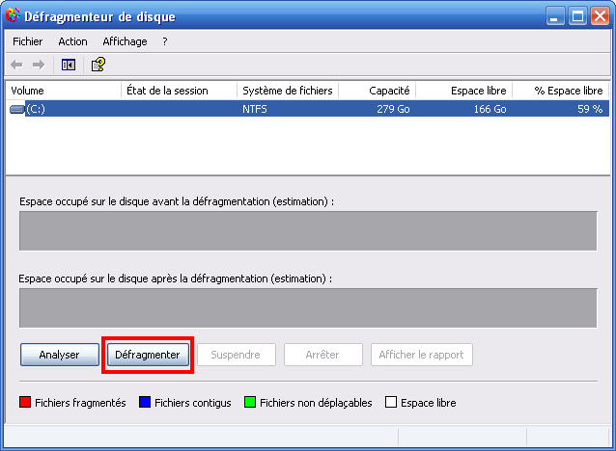616x451 pixels.
Task: Open the ? help menu
Action: (x=165, y=41)
